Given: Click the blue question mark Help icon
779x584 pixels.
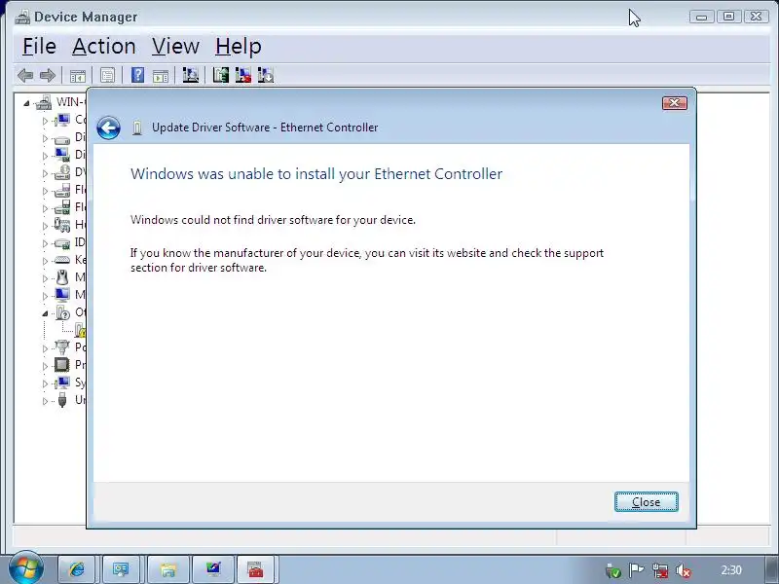Looking at the screenshot, I should pyautogui.click(x=137, y=75).
